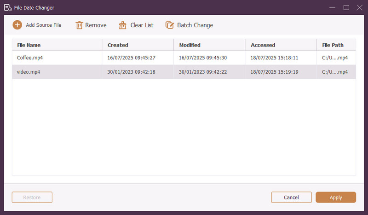Sort by the Created column header
368x215 pixels.
(118, 45)
